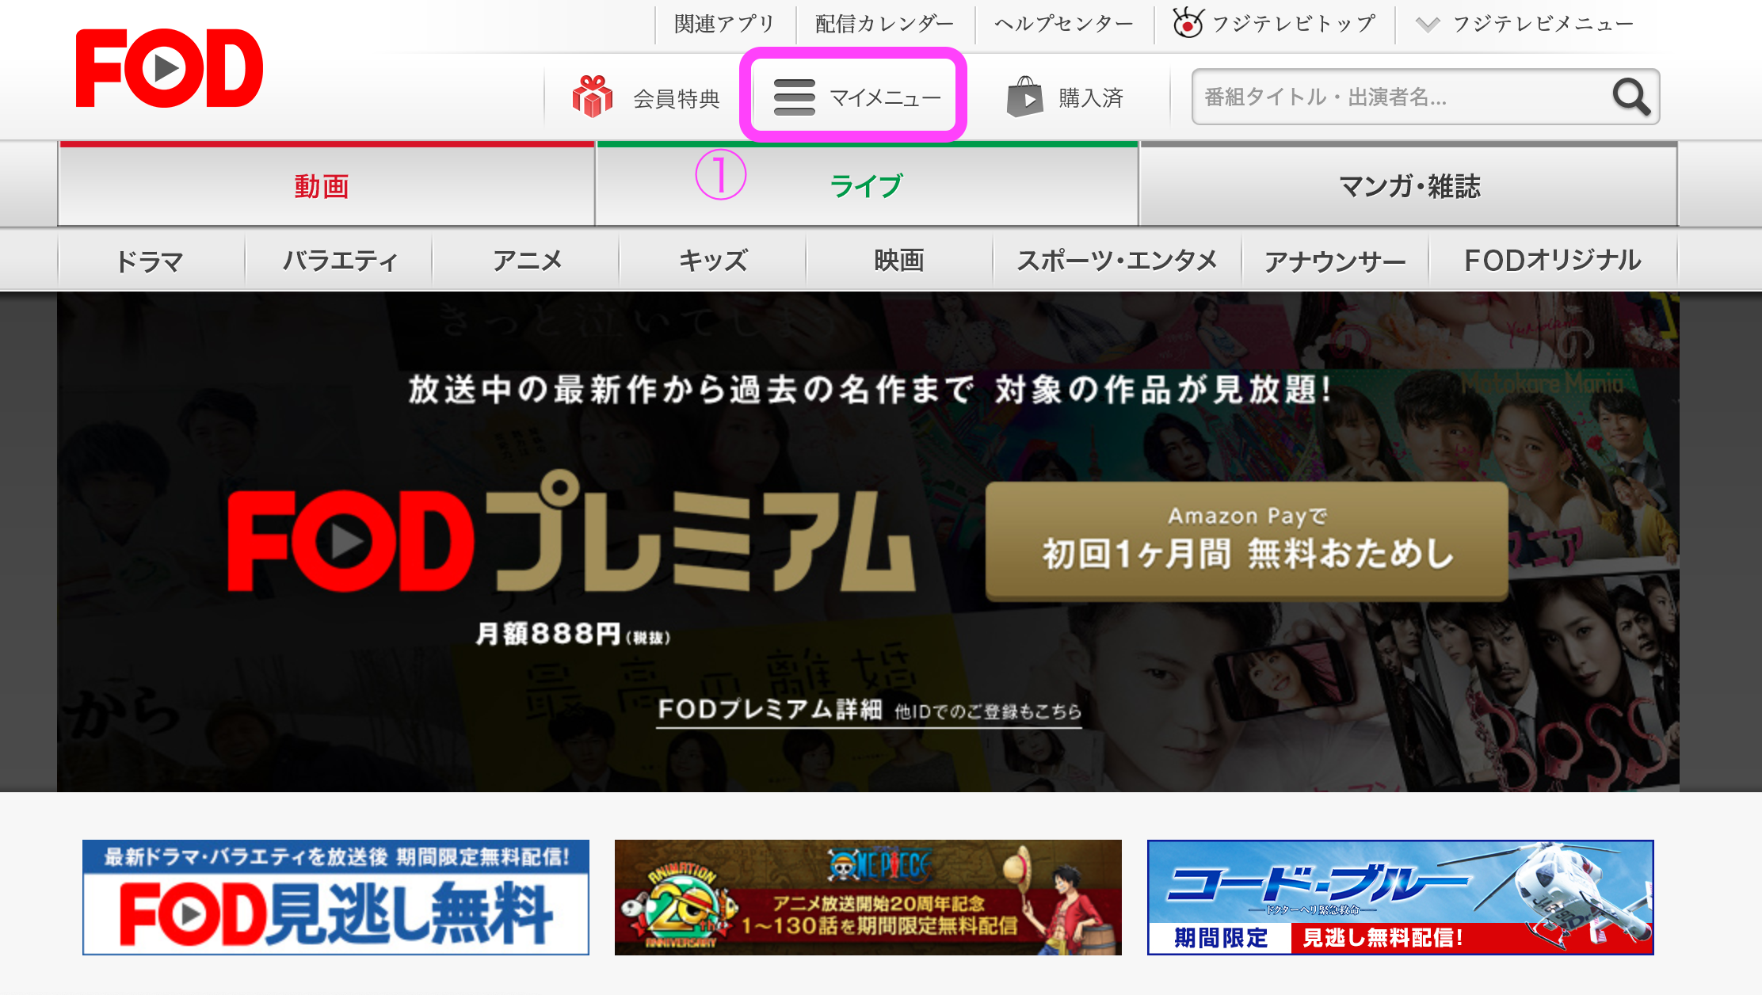Click the FOD logo
Viewport: 1762px width, 995px height.
pos(169,68)
